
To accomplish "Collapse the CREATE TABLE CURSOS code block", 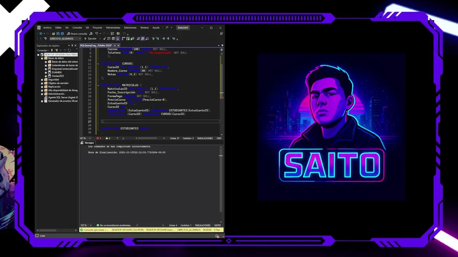I will [98, 64].
